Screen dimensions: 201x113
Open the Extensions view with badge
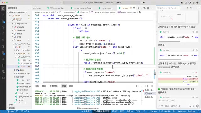pyautogui.click(x=3, y=53)
